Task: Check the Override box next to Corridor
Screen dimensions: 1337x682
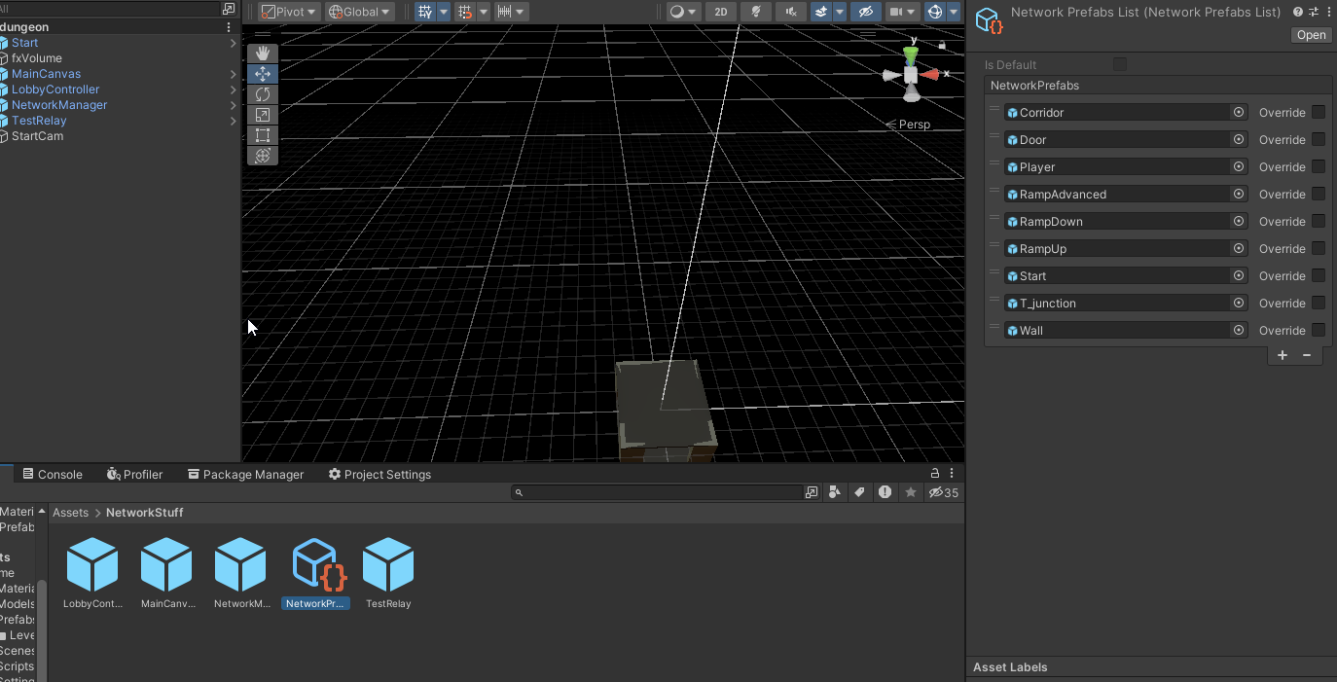Action: pos(1319,112)
